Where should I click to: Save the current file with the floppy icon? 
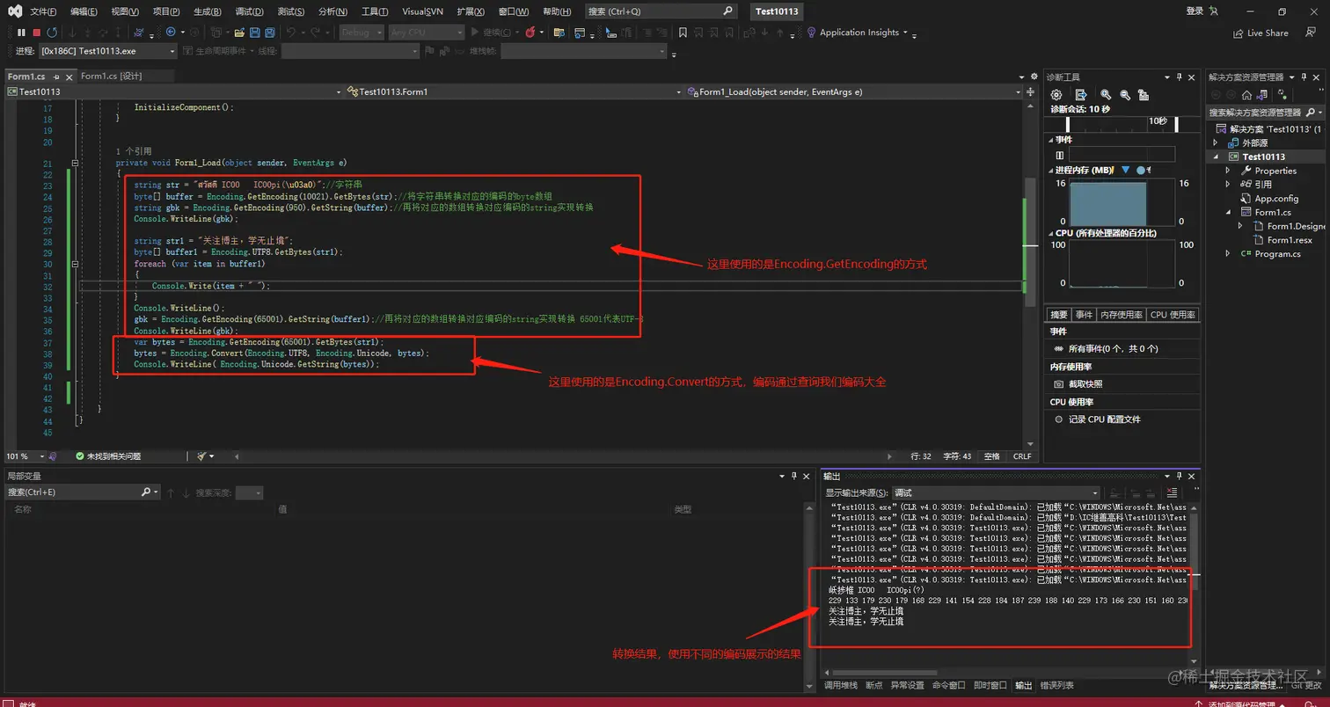(x=254, y=33)
